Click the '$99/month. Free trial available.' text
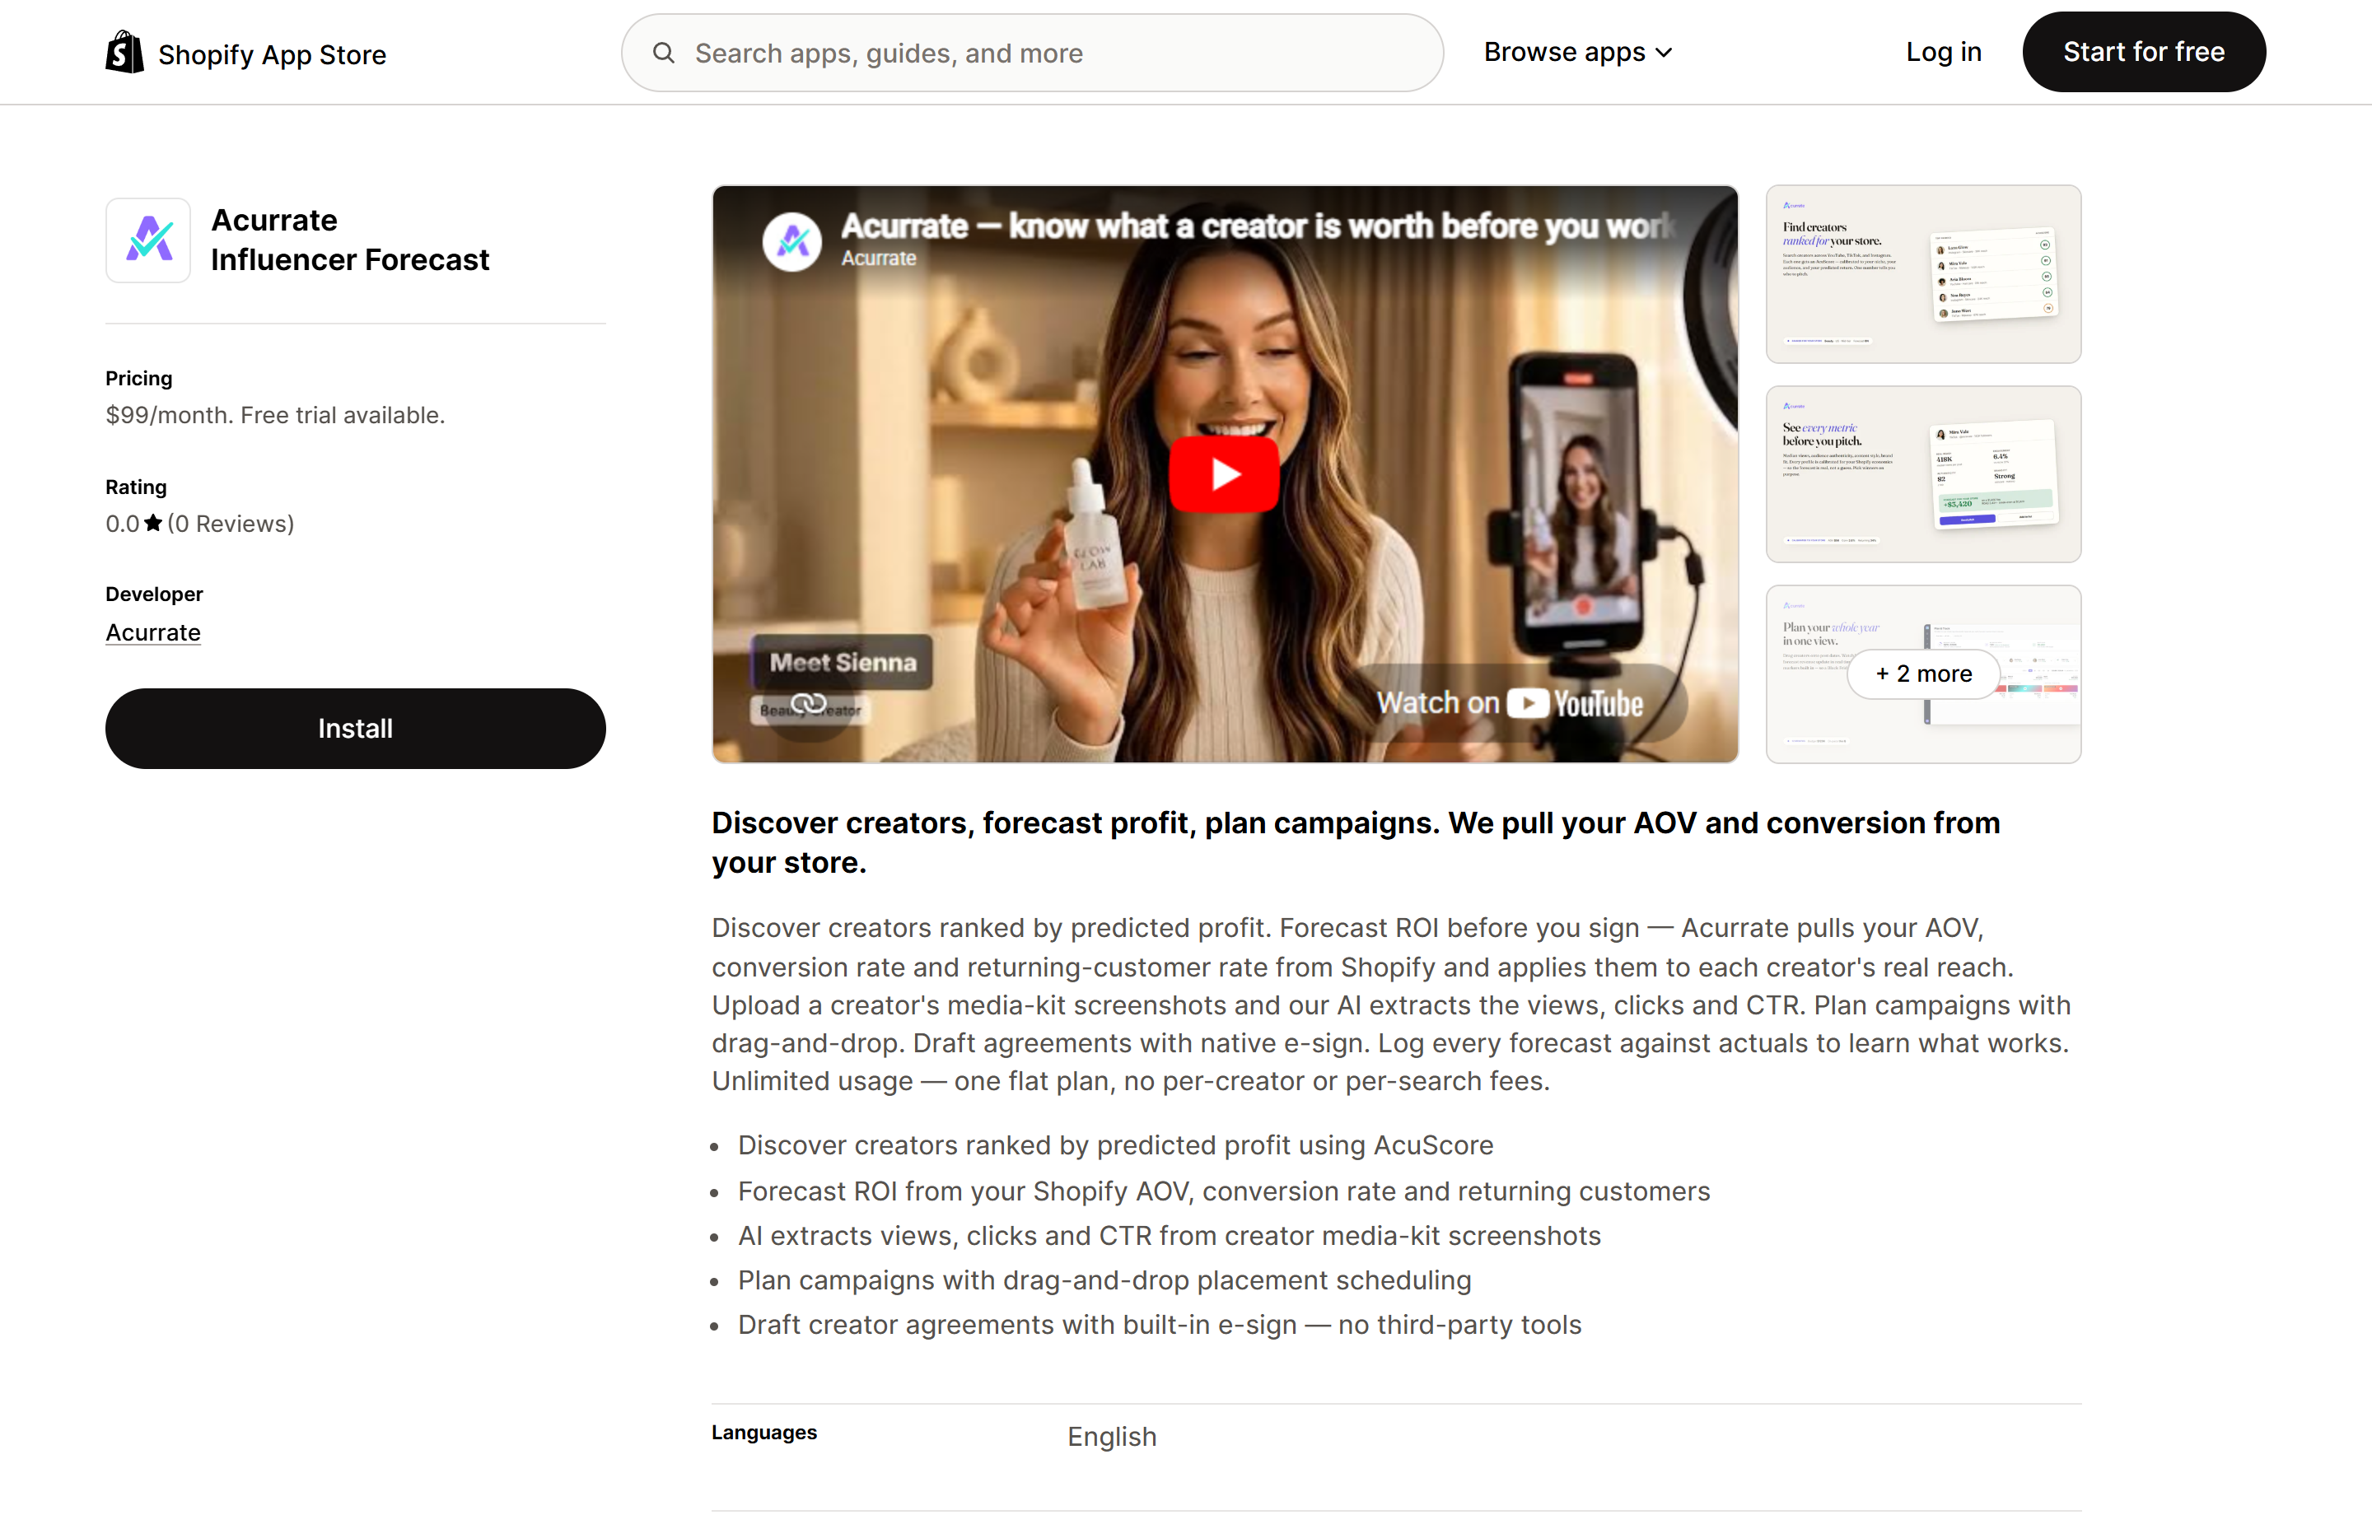The height and width of the screenshot is (1515, 2372). pyautogui.click(x=275, y=416)
